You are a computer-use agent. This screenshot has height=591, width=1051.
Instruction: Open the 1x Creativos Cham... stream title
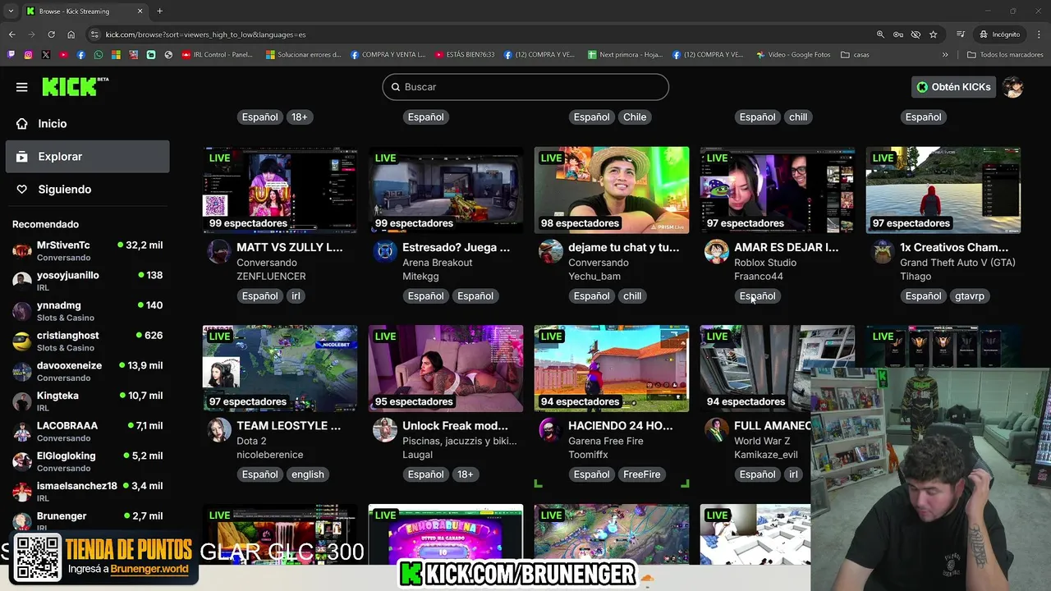[954, 247]
